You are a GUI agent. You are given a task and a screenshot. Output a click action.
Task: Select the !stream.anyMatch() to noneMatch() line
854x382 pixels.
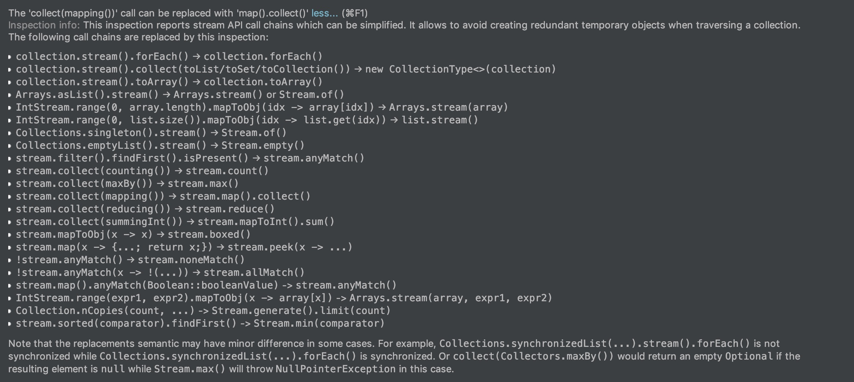pyautogui.click(x=130, y=260)
